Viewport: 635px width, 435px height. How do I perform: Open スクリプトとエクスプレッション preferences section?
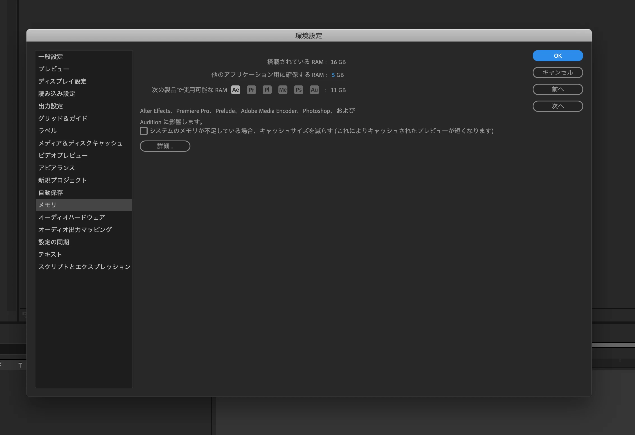[84, 267]
